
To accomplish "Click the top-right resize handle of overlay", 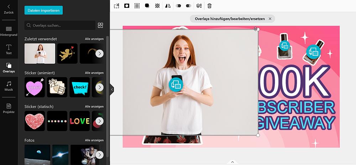I will [258, 29].
